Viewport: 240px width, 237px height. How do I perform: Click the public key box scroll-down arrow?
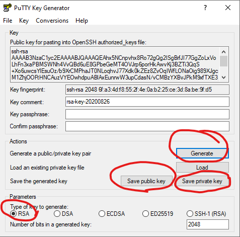(223, 77)
